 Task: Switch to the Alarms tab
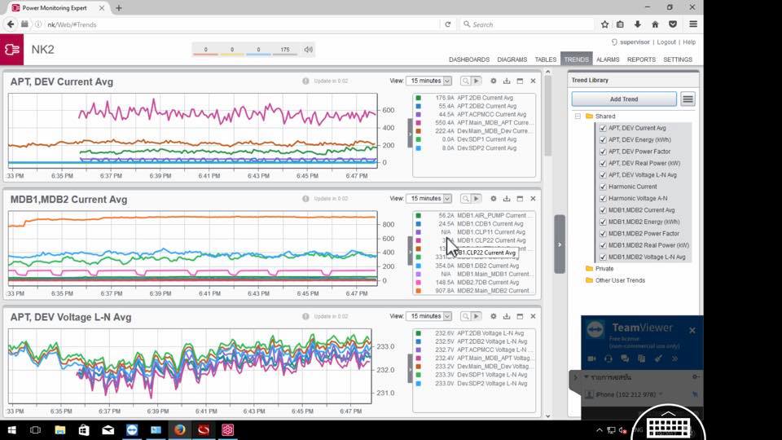pyautogui.click(x=608, y=59)
